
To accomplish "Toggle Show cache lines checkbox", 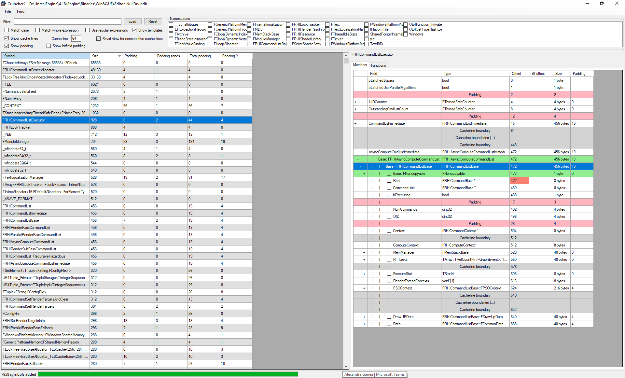I will 7,38.
